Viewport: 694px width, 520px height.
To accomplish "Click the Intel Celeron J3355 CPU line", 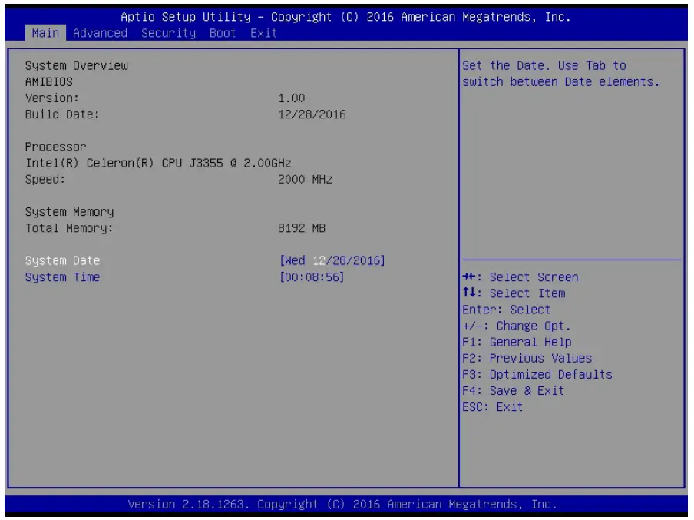I will 158,163.
